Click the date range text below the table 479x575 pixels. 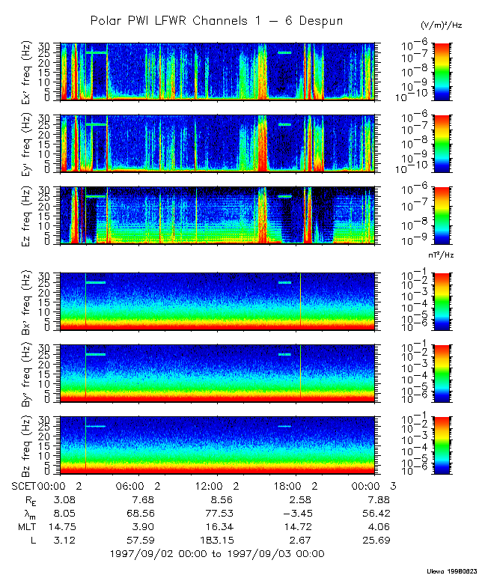point(216,554)
